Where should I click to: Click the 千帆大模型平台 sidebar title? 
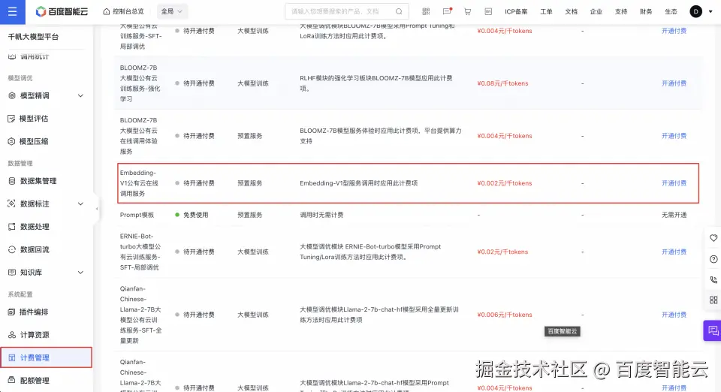tap(33, 37)
